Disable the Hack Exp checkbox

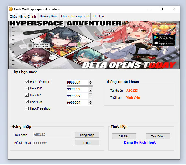click(27, 102)
